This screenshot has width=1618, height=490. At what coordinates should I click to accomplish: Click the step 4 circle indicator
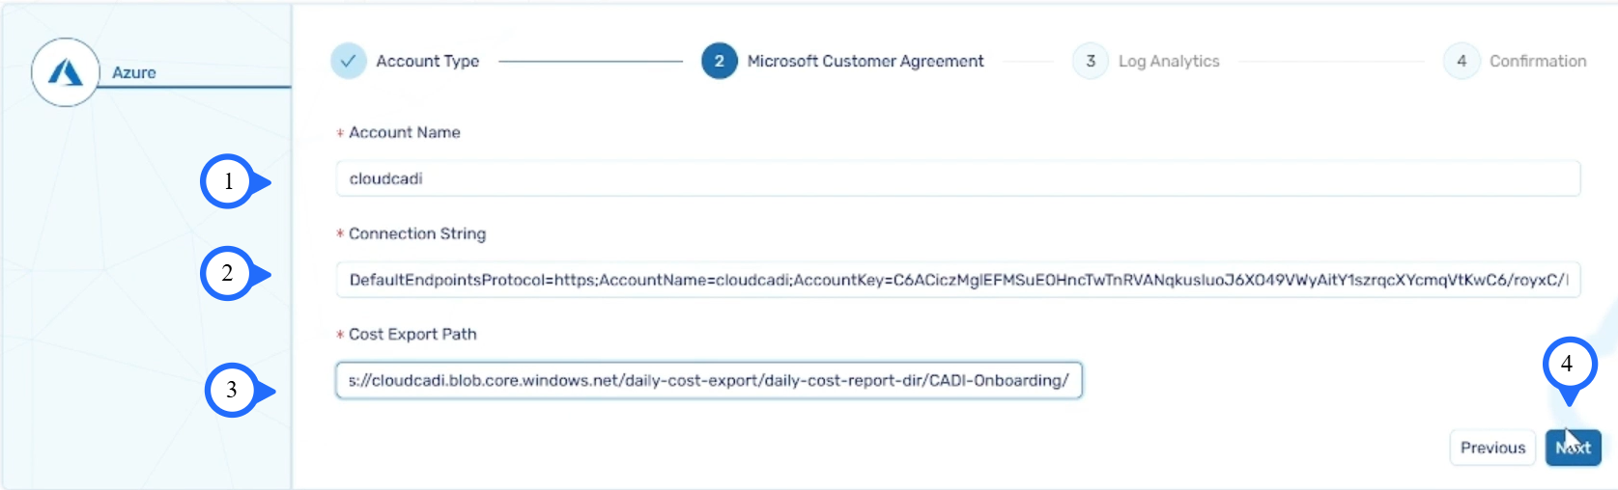coord(1461,61)
